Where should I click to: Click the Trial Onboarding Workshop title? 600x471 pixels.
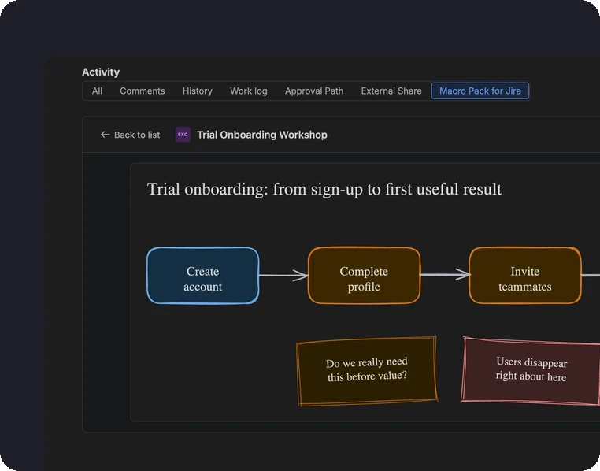(262, 135)
